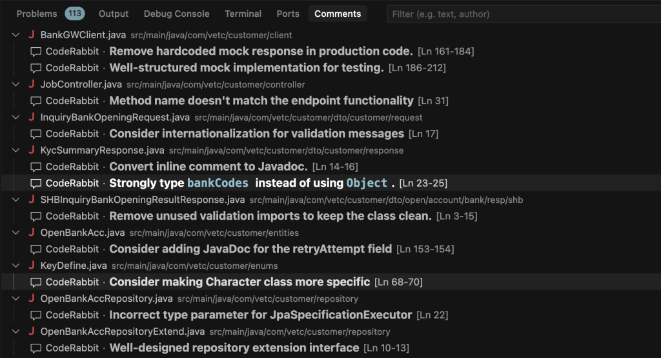Click the Java file icon next to JobController.java
The width and height of the screenshot is (661, 358).
32,84
